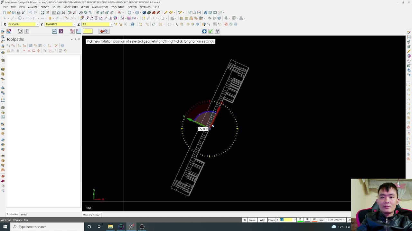This screenshot has height=231, width=412.
Task: Toggle the Toolpaths panel pin
Action: pyautogui.click(x=75, y=39)
